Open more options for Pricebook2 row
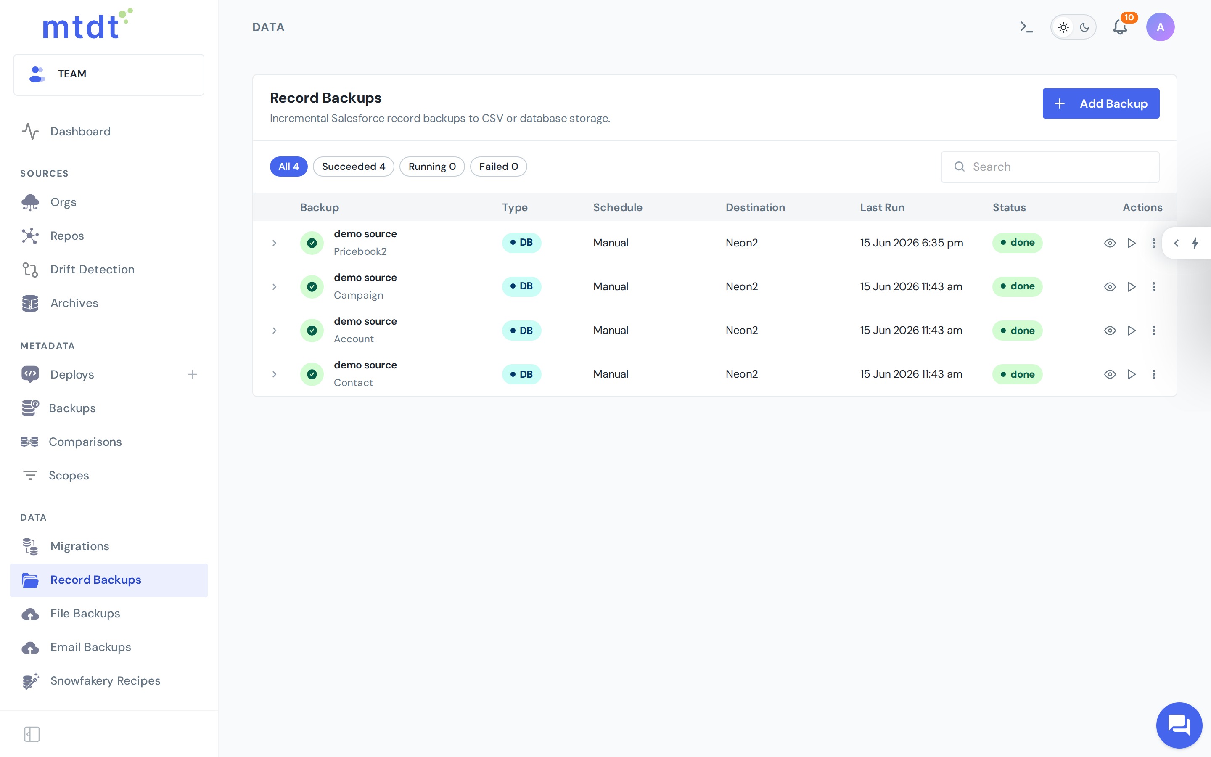 (1153, 243)
